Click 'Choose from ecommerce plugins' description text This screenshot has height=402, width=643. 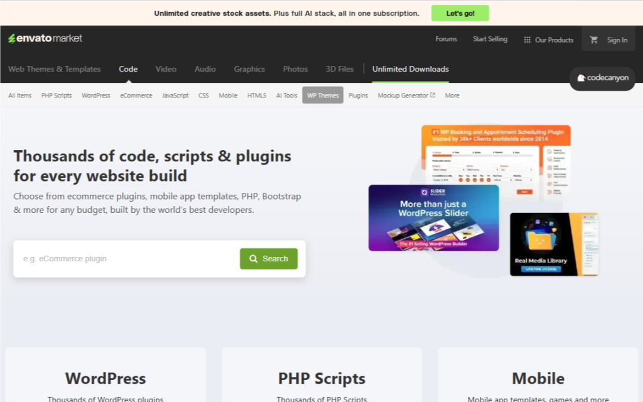[157, 203]
